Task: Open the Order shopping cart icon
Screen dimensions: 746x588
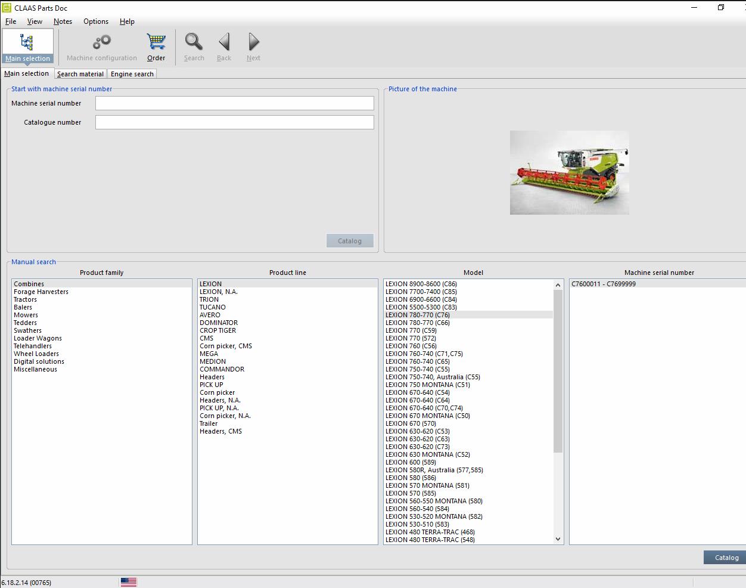Action: pyautogui.click(x=156, y=42)
